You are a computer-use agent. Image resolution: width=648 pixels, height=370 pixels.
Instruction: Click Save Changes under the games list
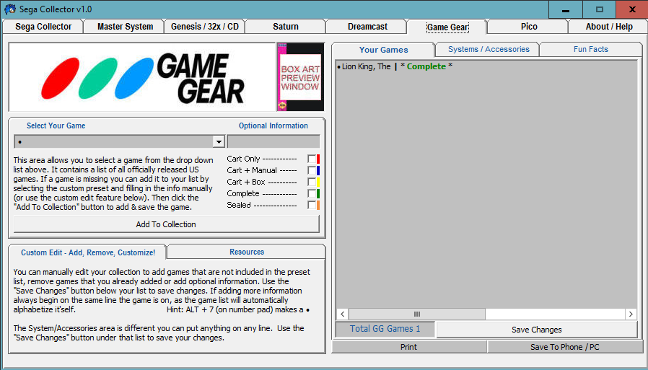[x=536, y=330]
